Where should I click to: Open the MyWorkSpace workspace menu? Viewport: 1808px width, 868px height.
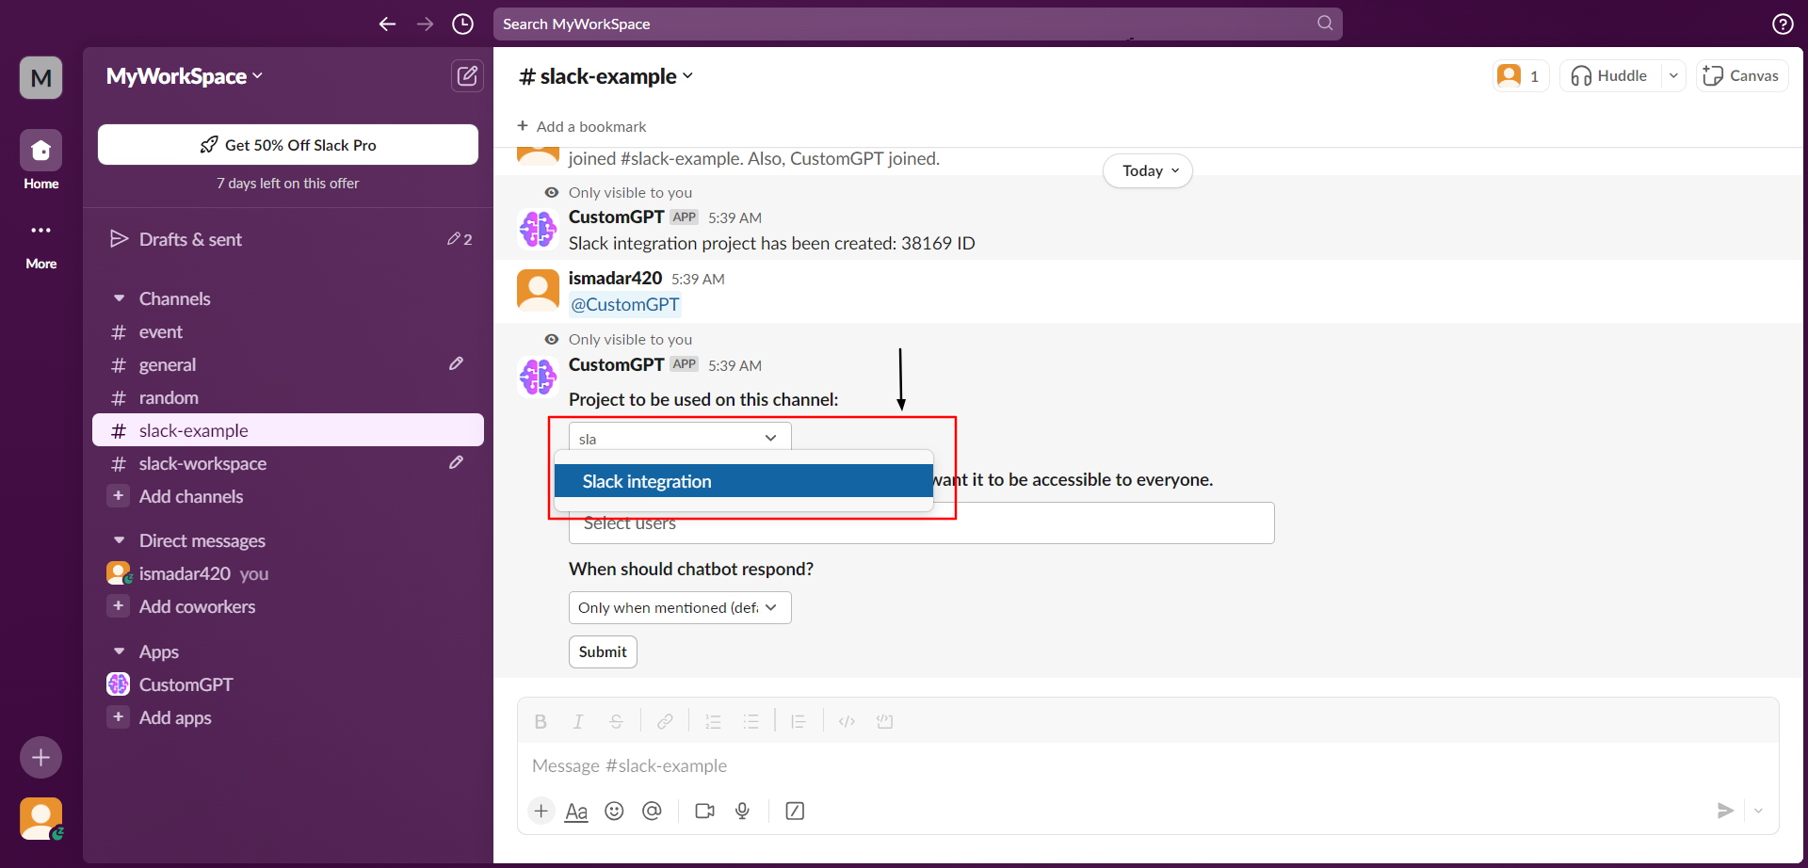(185, 76)
